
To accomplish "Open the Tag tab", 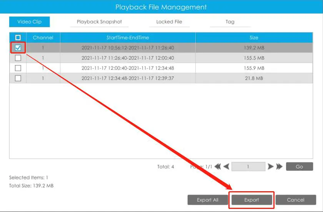I will 230,22.
